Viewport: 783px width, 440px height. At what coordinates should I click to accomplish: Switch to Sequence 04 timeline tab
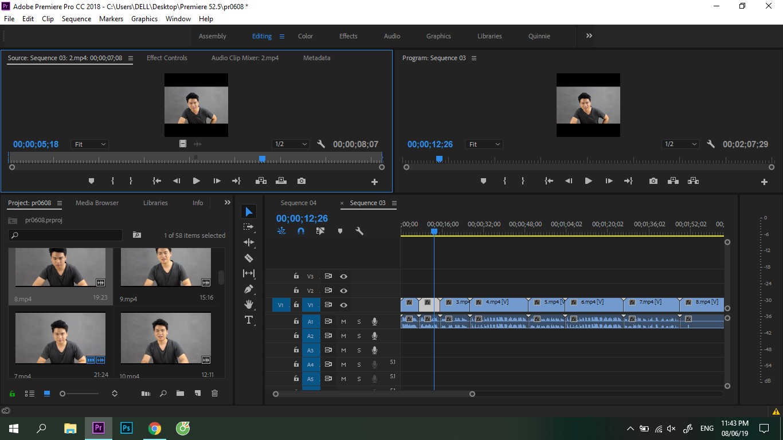[x=298, y=203]
